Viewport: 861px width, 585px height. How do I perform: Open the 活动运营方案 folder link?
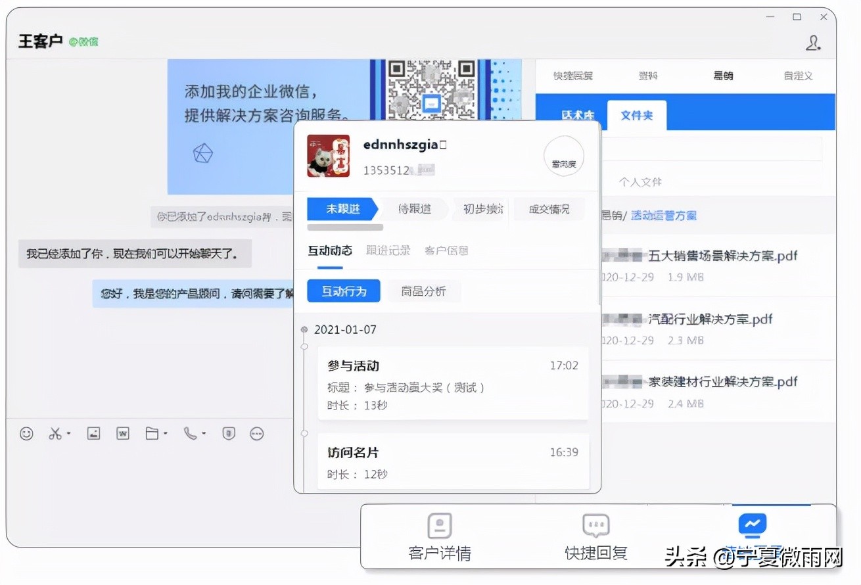(x=663, y=215)
